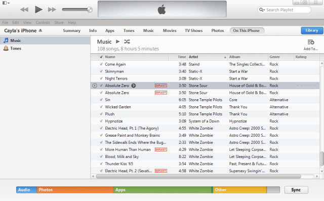Uncheck the song Thunder Kiss '65
324x201 pixels.
pyautogui.click(x=101, y=164)
